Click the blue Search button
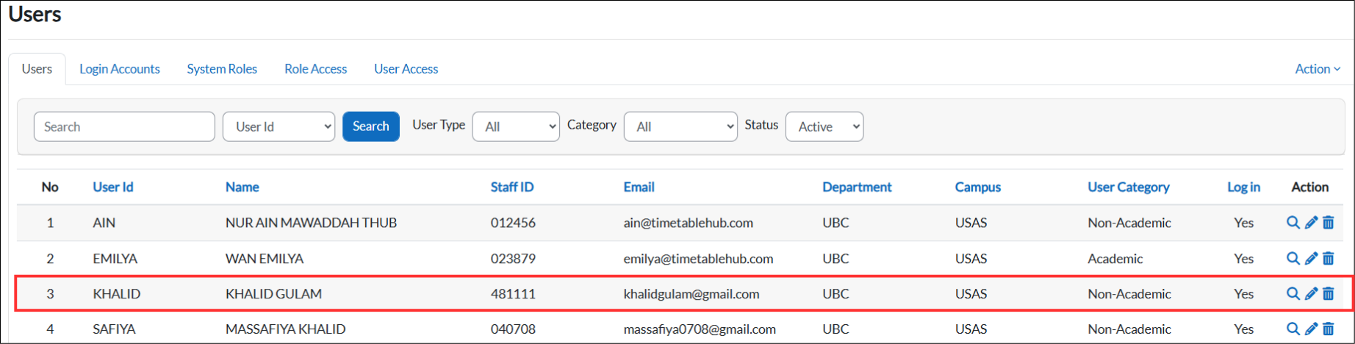Viewport: 1355px width, 344px height. tap(371, 126)
